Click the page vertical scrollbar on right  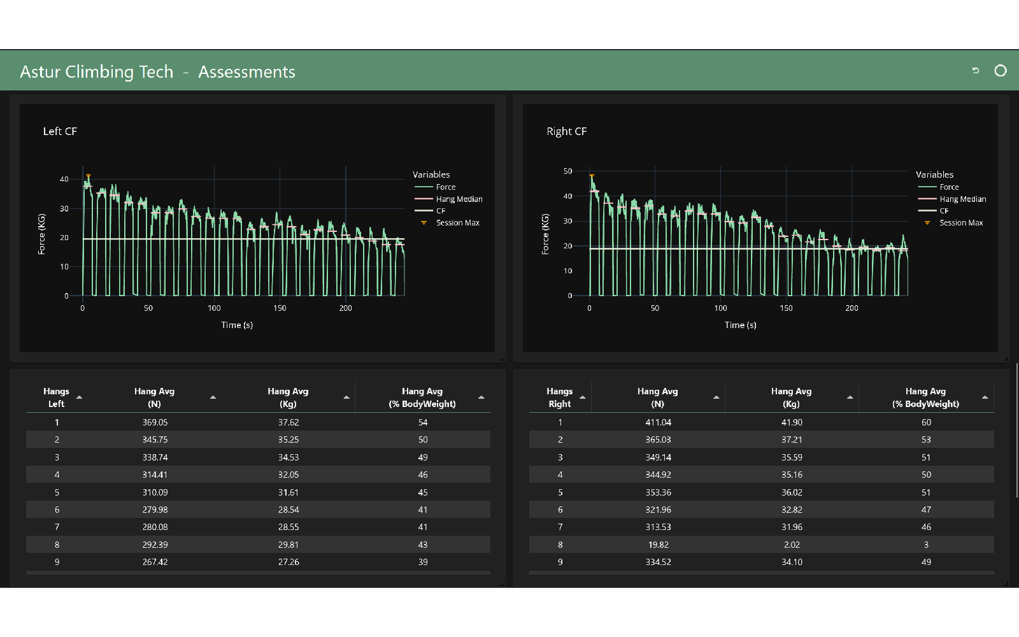click(1016, 430)
